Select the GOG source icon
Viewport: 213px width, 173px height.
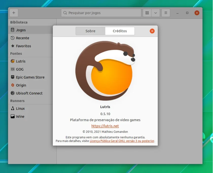coord(13,69)
